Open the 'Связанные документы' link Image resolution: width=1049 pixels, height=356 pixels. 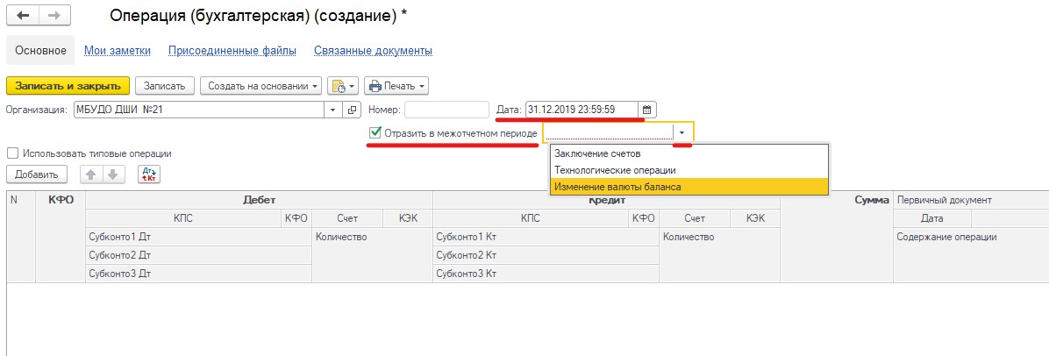pos(373,51)
